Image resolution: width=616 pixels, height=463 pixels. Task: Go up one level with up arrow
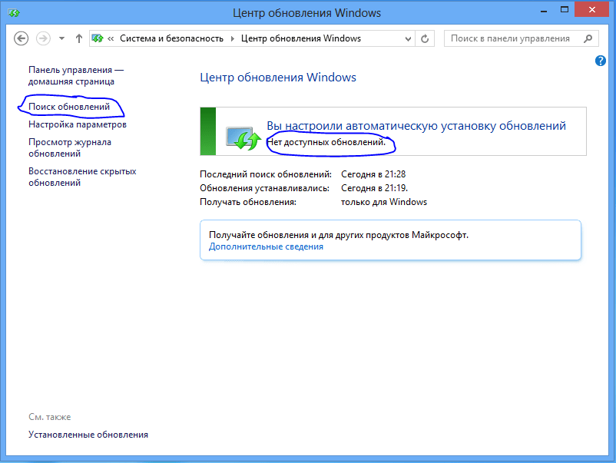point(79,38)
